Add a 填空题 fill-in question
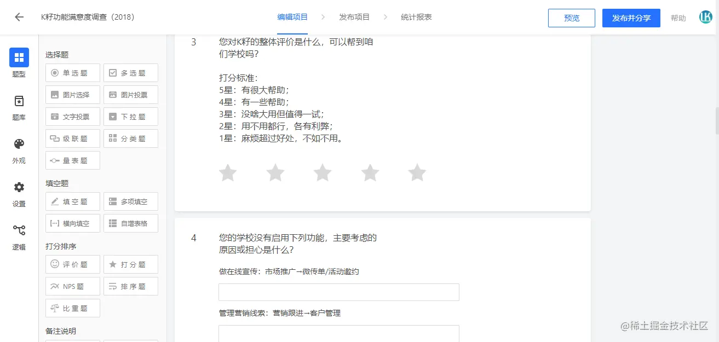This screenshot has height=342, width=719. (x=73, y=201)
